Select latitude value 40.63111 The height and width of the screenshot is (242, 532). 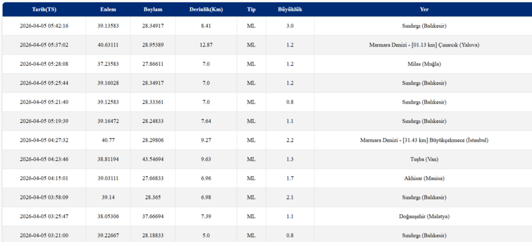click(x=108, y=45)
